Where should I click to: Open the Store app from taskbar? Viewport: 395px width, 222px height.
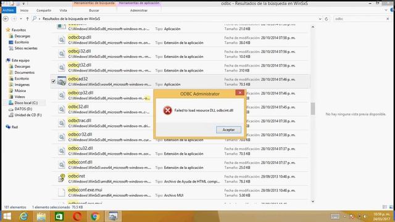pyautogui.click(x=59, y=216)
